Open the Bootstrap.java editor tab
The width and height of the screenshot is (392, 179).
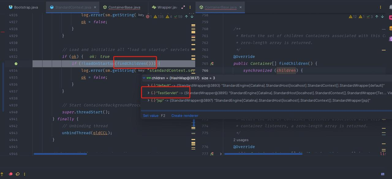pos(23,7)
